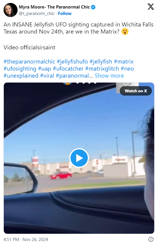Open the #ufocatcher hashtag
Screen dimensions: 158x244
coord(68,68)
